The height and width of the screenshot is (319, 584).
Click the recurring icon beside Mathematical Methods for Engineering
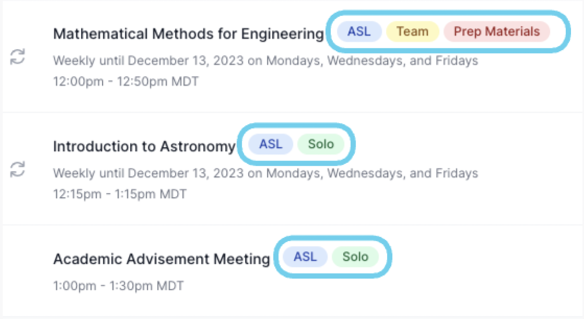(17, 57)
